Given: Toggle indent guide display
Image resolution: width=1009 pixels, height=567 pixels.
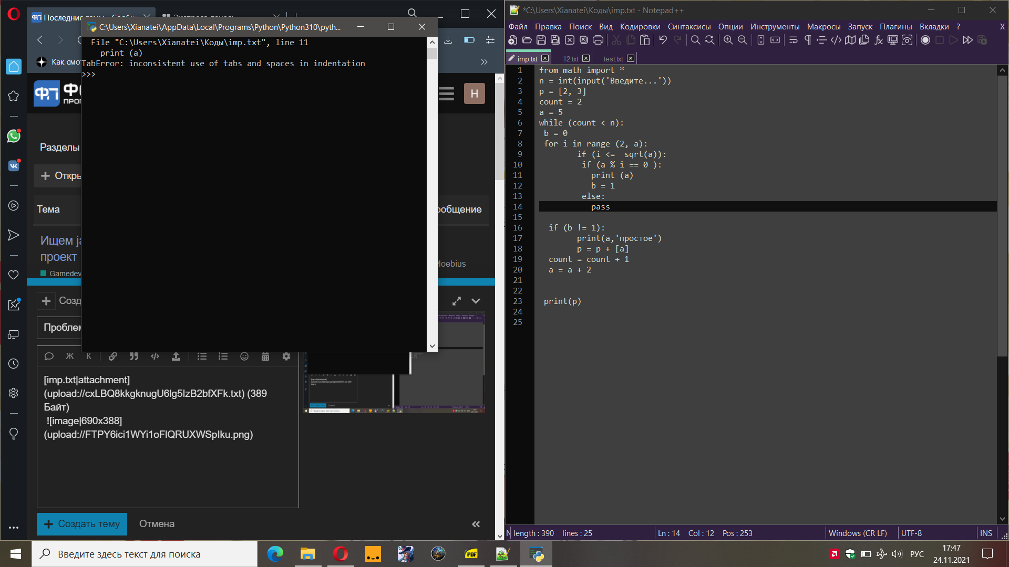Looking at the screenshot, I should point(822,40).
